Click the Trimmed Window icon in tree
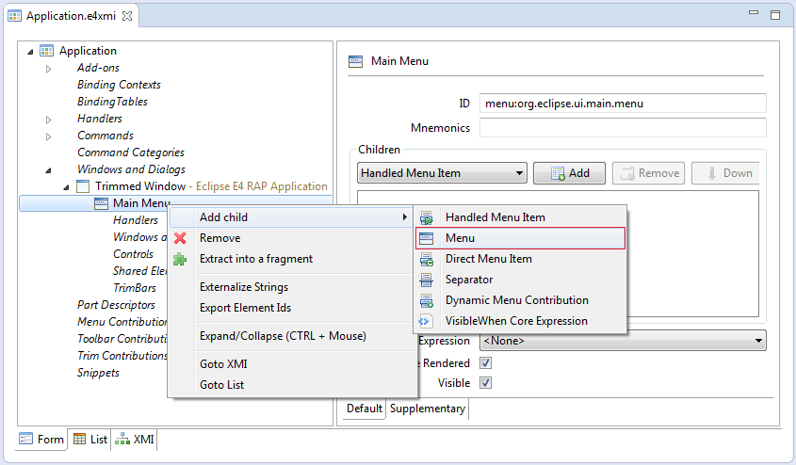 83,186
